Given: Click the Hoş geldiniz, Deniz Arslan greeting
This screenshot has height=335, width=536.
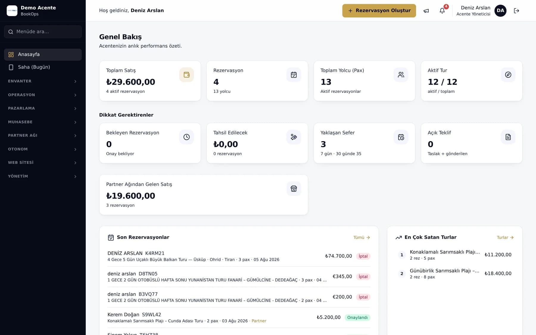Looking at the screenshot, I should click(x=131, y=10).
